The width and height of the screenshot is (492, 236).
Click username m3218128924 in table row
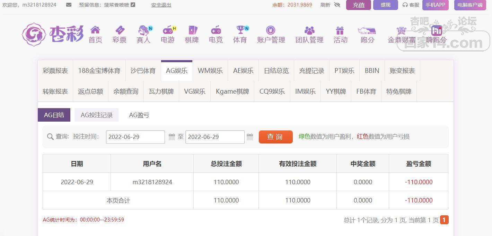click(x=152, y=182)
